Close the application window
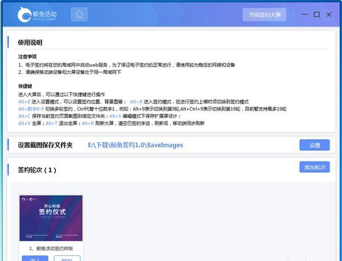The height and width of the screenshot is (261, 342). 329,15
